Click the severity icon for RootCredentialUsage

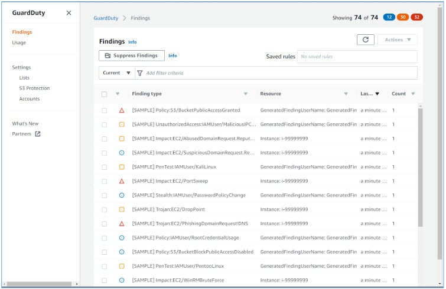[122, 238]
